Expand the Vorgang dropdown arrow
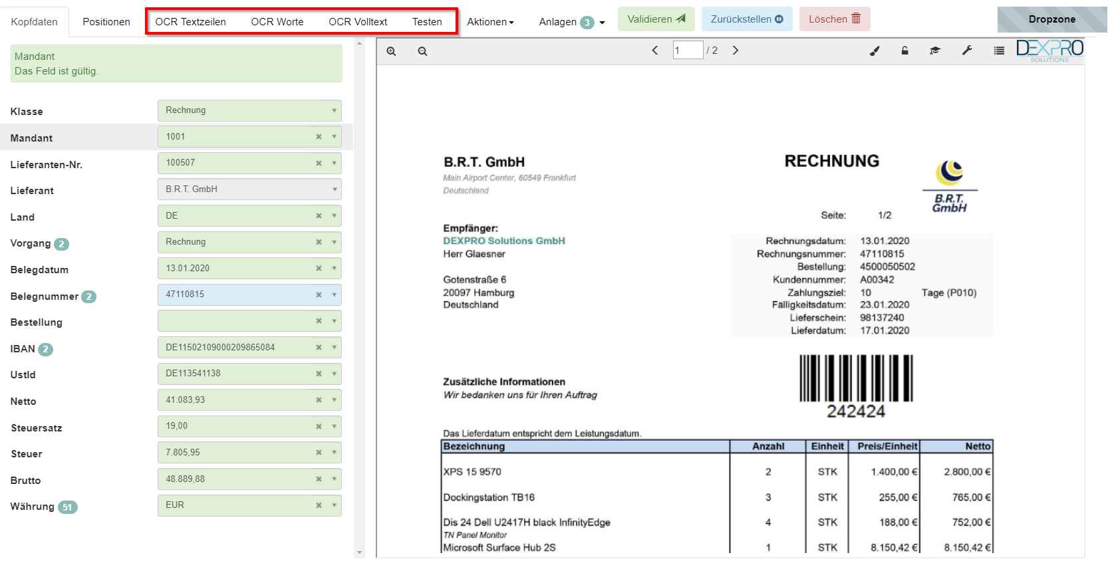 coord(334,242)
